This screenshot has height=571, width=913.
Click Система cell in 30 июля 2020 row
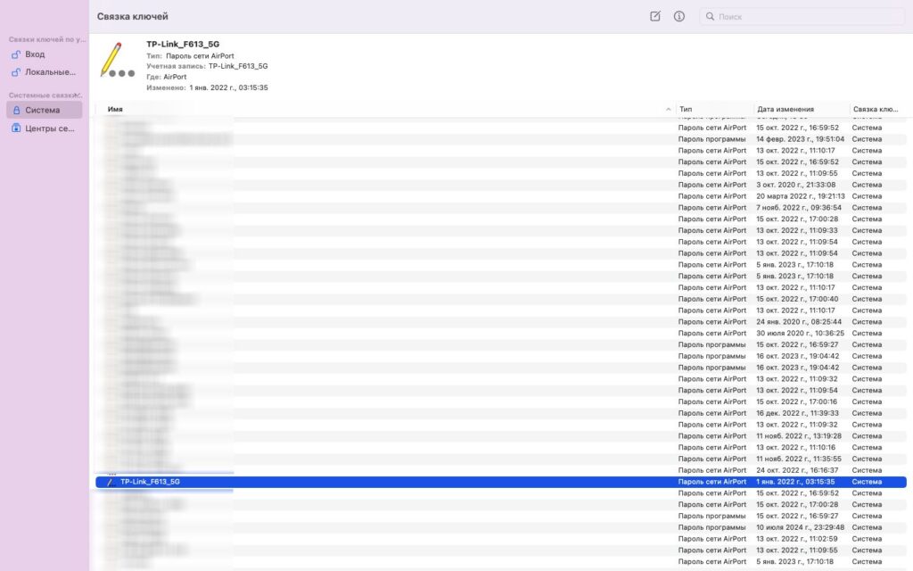(x=867, y=334)
